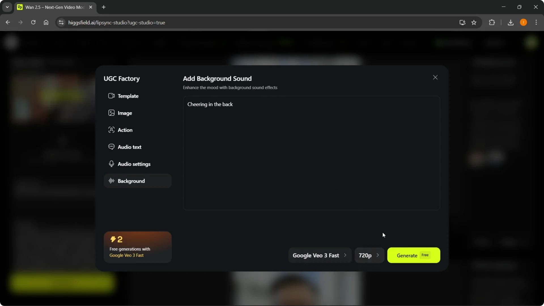Screen dimensions: 544x306
Task: Close the Add Background Sound dialog
Action: point(435,77)
